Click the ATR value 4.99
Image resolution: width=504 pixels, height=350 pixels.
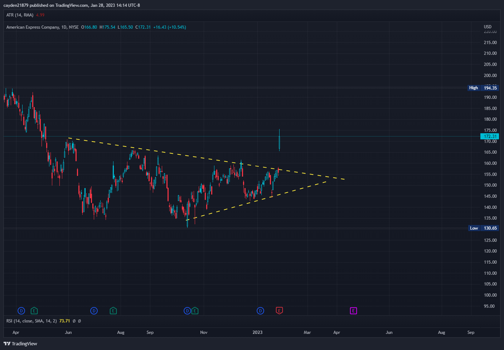point(40,15)
